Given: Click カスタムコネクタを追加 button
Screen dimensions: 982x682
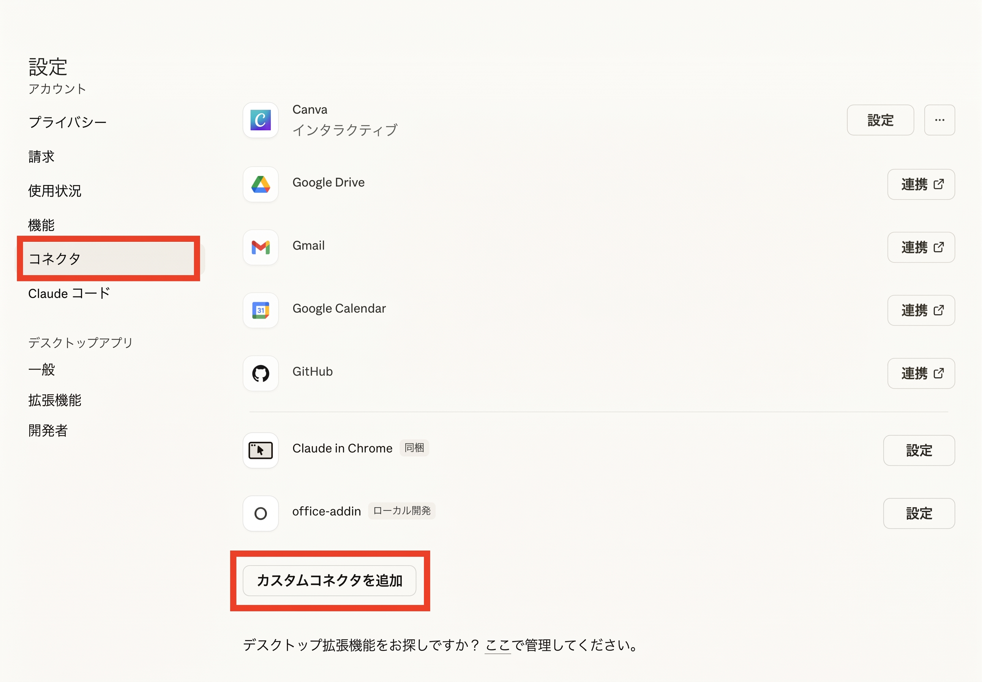Looking at the screenshot, I should tap(330, 581).
